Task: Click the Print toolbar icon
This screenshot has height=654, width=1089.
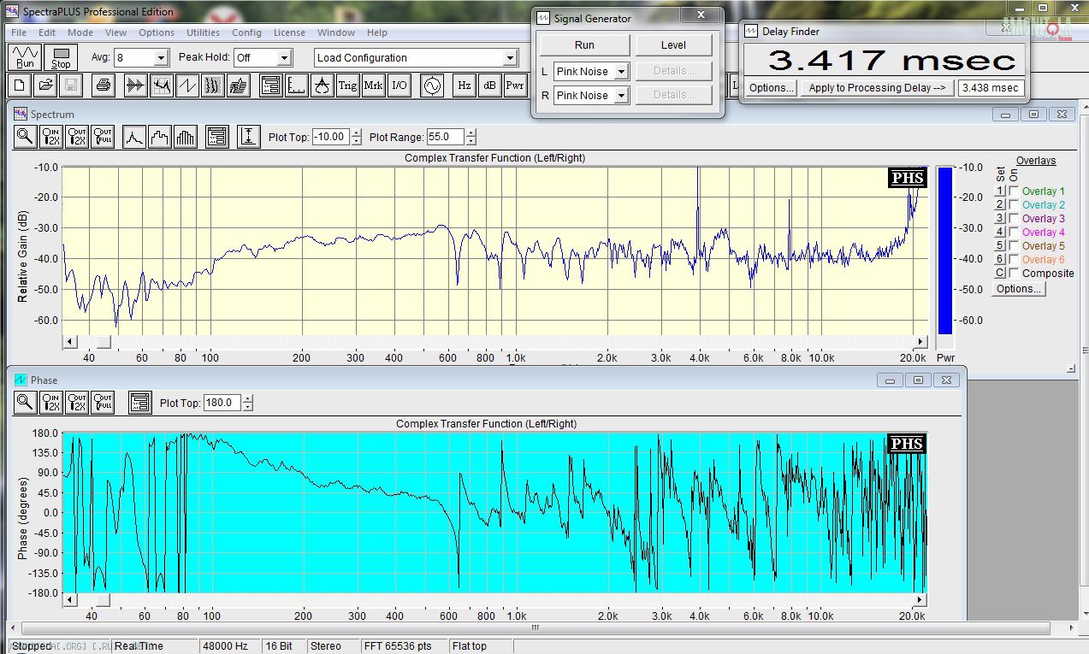Action: pos(103,85)
